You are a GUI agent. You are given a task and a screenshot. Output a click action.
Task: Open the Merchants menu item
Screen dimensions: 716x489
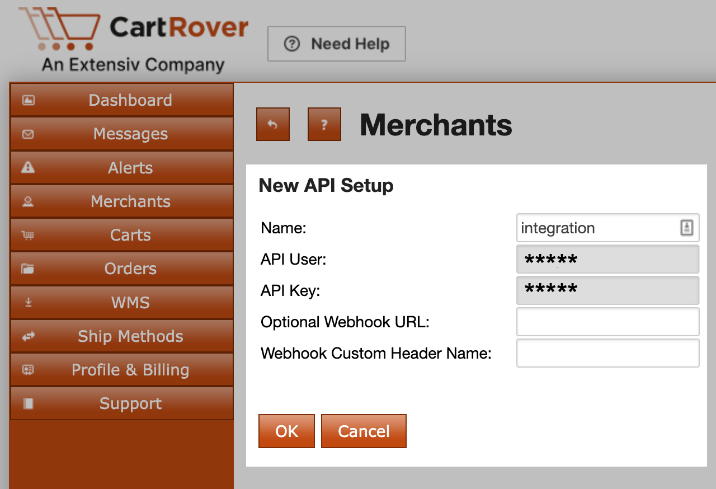tap(130, 201)
